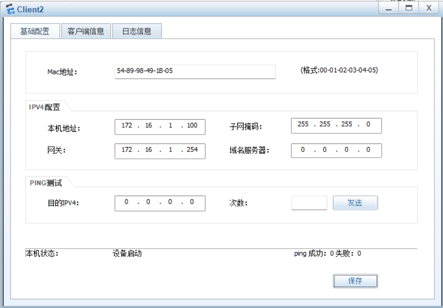Click the first octet 172 of 本机地址

pyautogui.click(x=127, y=125)
